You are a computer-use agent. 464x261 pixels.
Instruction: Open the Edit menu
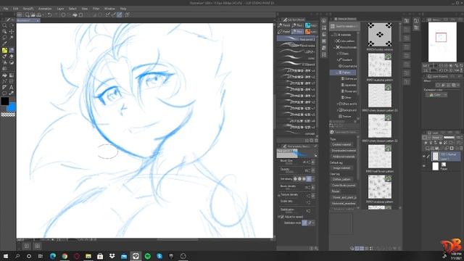[16, 9]
